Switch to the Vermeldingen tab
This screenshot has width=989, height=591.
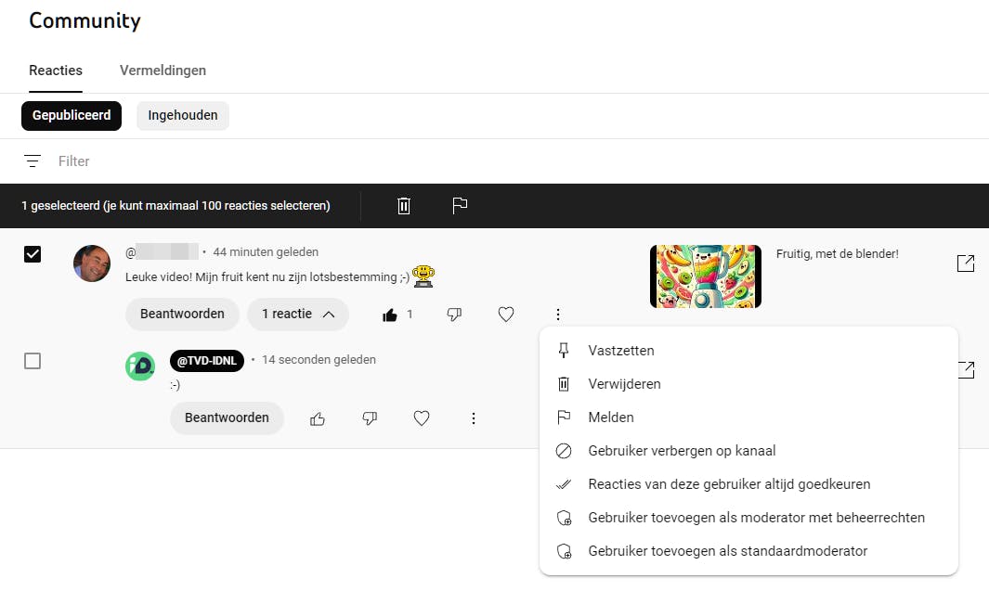click(163, 71)
